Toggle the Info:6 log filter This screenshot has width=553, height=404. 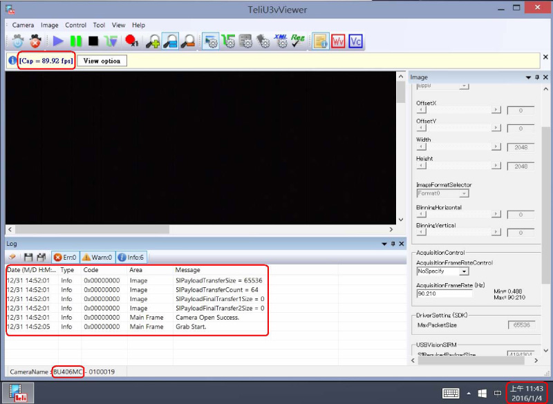click(x=131, y=258)
